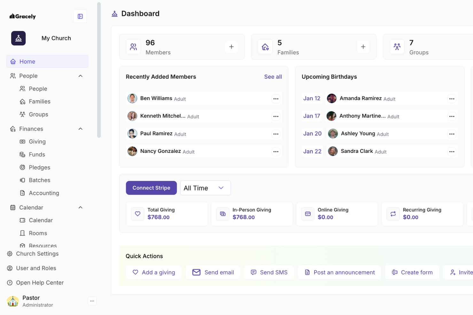The width and height of the screenshot is (473, 315).
Task: Select Home in the sidebar
Action: pos(27,61)
